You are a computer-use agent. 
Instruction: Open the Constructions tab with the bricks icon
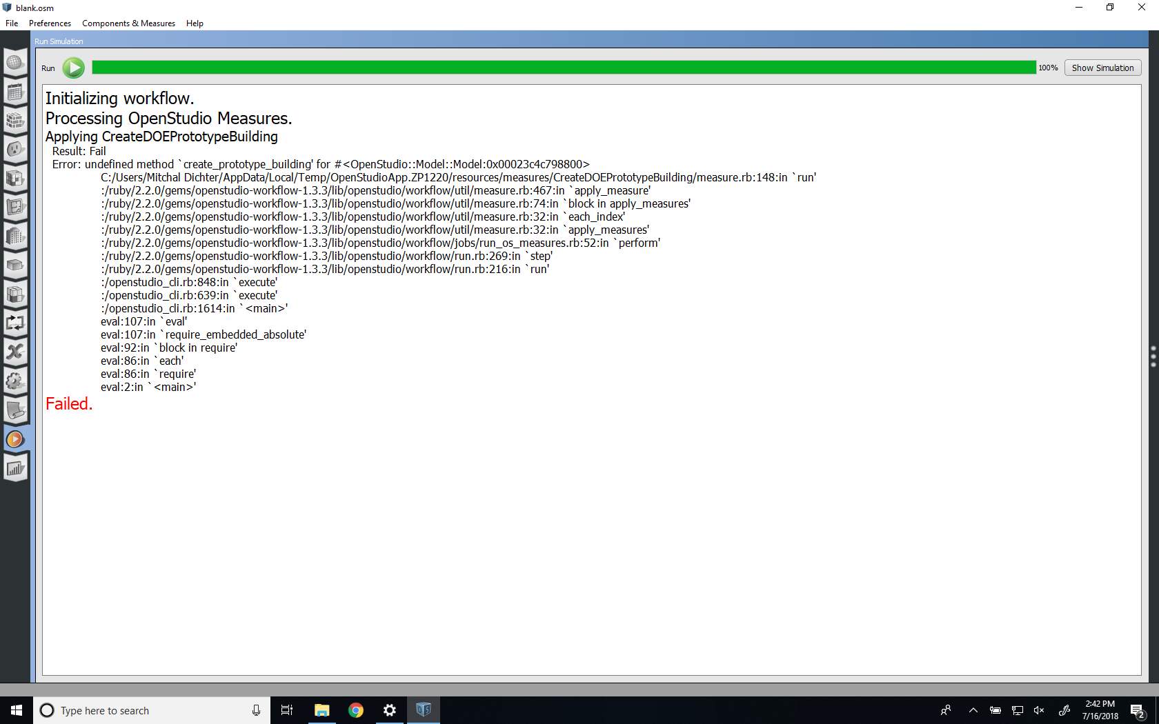click(x=15, y=121)
